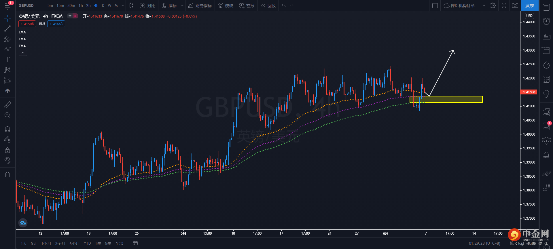553x249 pixels.
Task: Click the red 1.41508 sell price button
Action: (27, 24)
